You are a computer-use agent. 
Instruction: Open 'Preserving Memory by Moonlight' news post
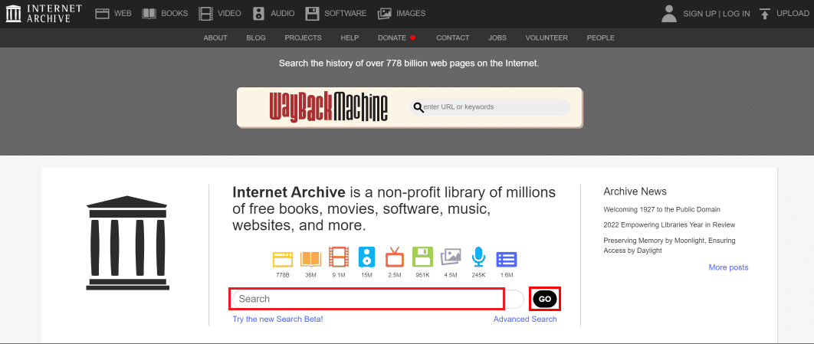(669, 245)
